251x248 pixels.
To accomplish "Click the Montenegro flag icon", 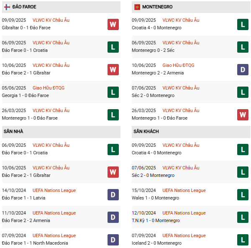I will click(x=137, y=7).
